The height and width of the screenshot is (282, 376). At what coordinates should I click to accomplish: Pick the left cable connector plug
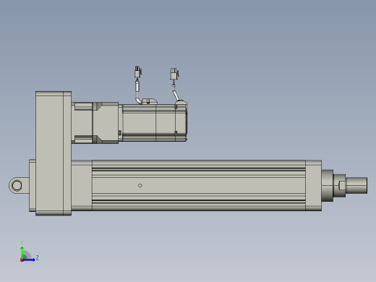tap(137, 72)
